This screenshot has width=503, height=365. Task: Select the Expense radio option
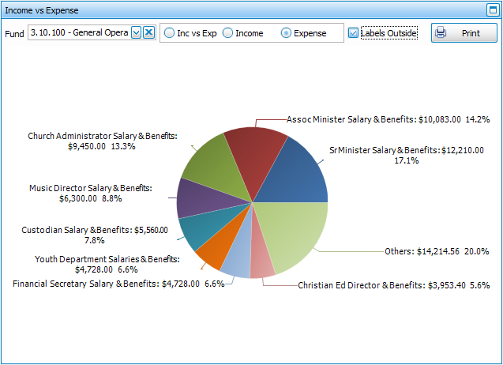pos(287,33)
